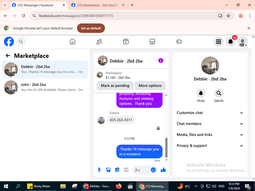Open account profile avatar menu
Screen dimensions: 255x191
242,42
